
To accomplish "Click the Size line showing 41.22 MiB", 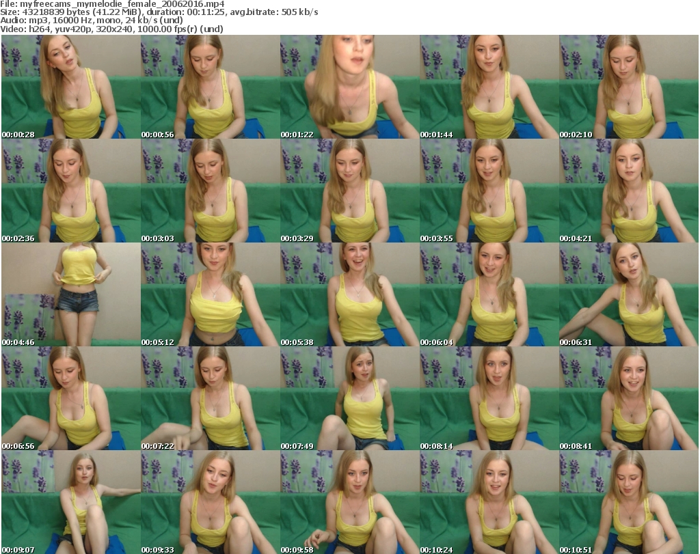I will coord(159,12).
